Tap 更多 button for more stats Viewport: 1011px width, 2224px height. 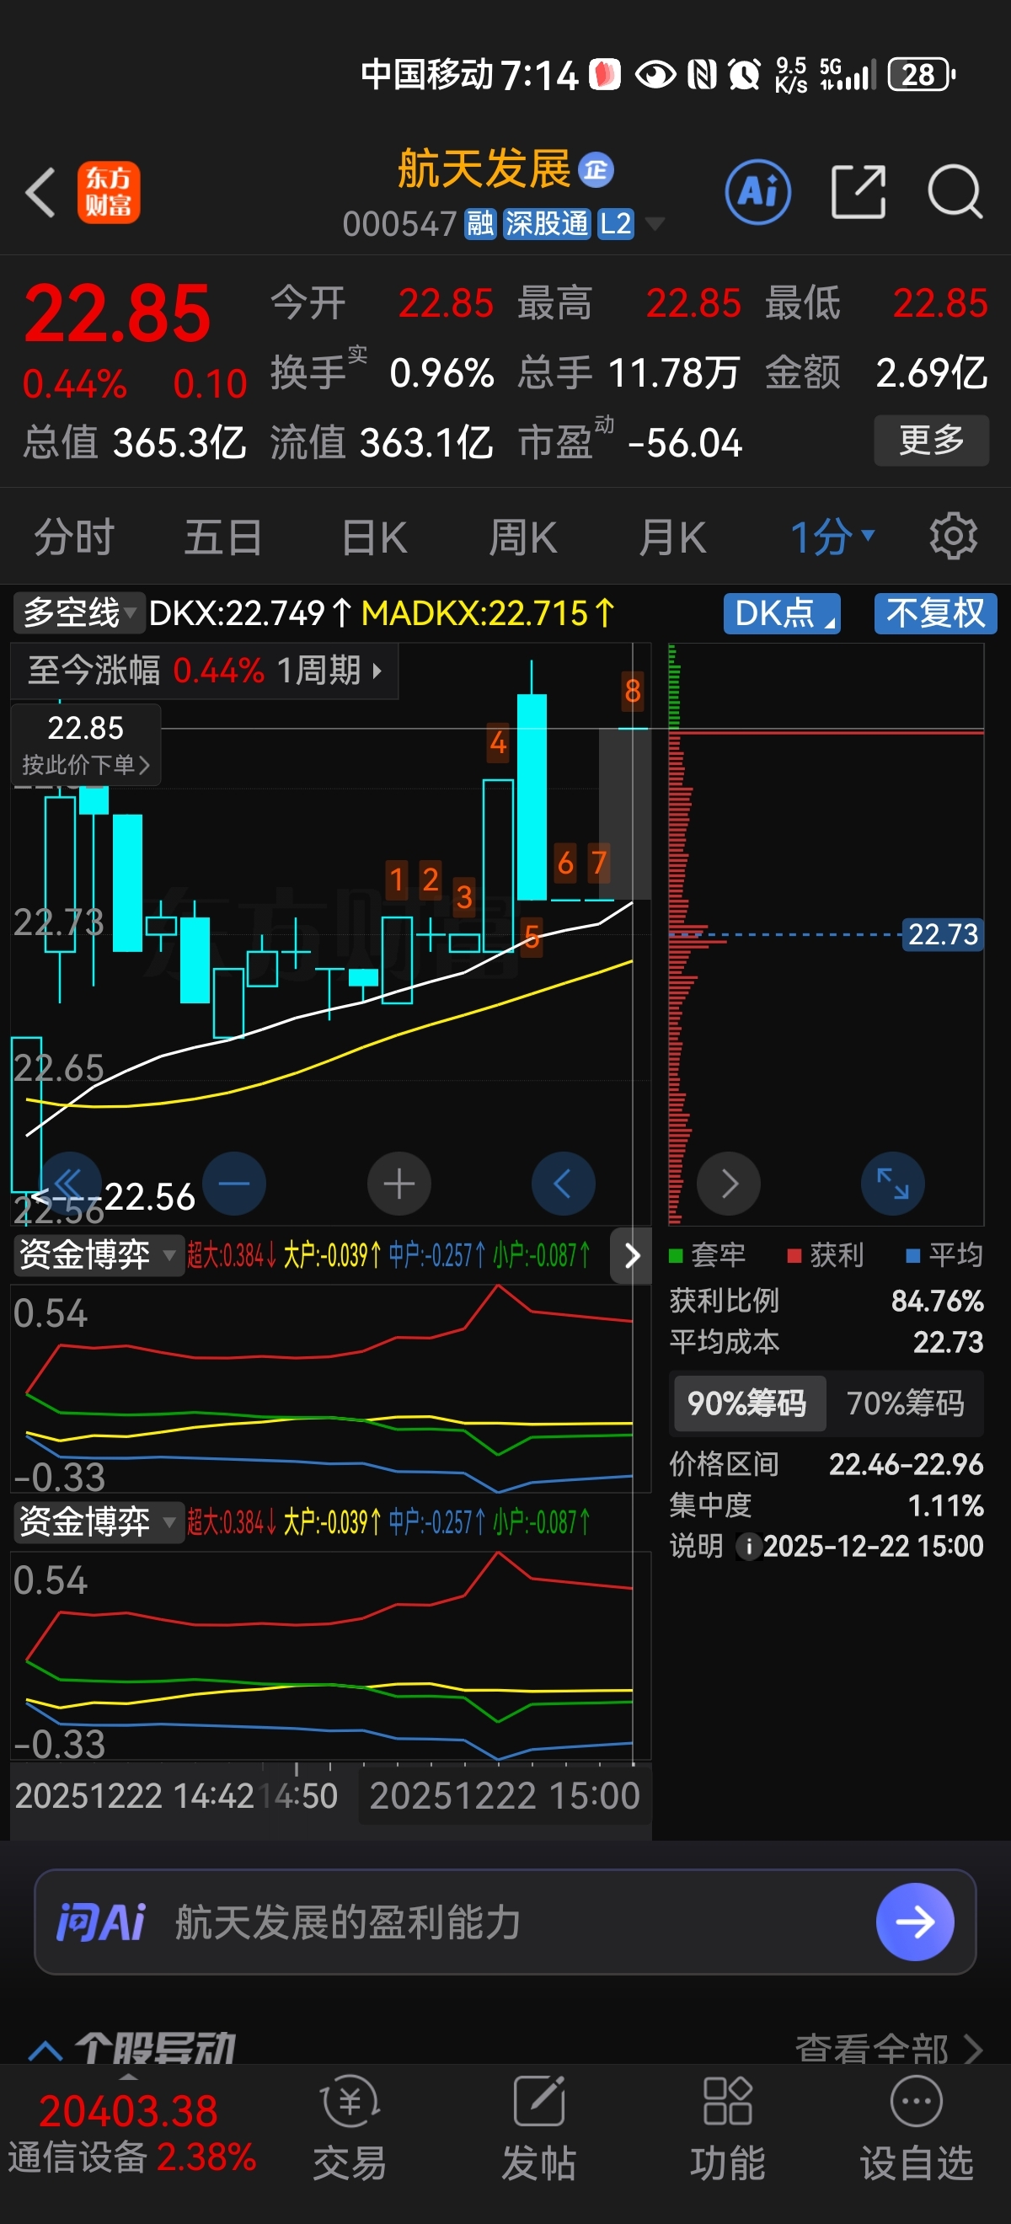tap(931, 441)
